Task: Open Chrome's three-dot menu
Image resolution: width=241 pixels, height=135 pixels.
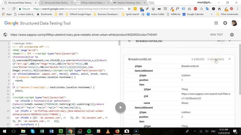Action: tap(238, 9)
